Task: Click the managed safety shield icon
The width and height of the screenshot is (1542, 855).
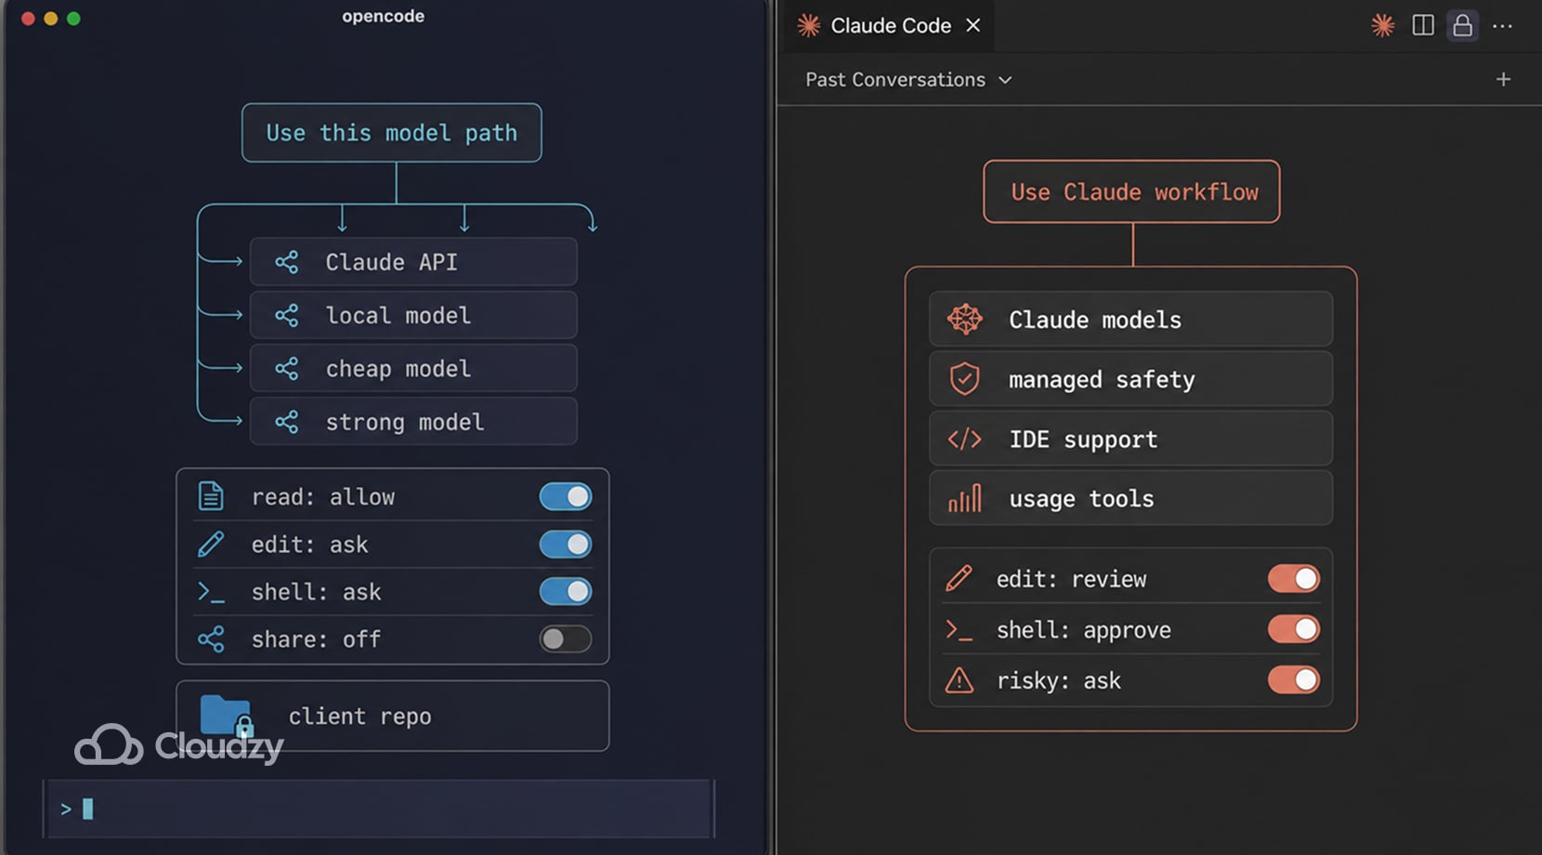Action: (964, 379)
